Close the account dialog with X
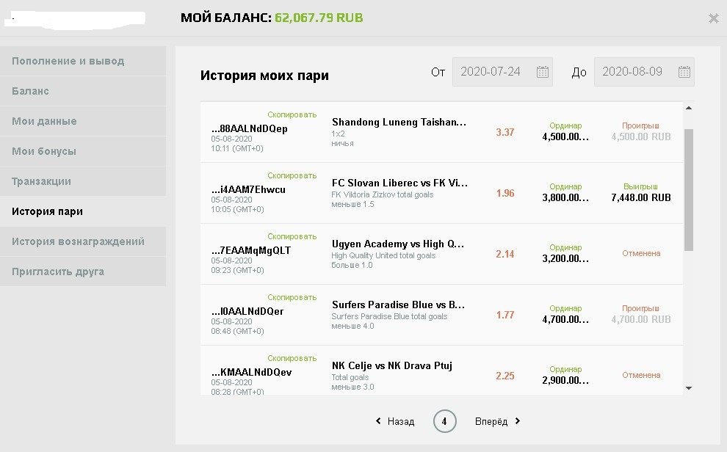 coord(713,18)
